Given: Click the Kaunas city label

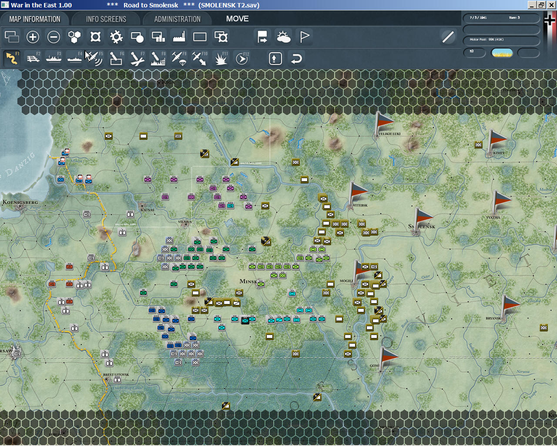Looking at the screenshot, I should click(x=148, y=210).
